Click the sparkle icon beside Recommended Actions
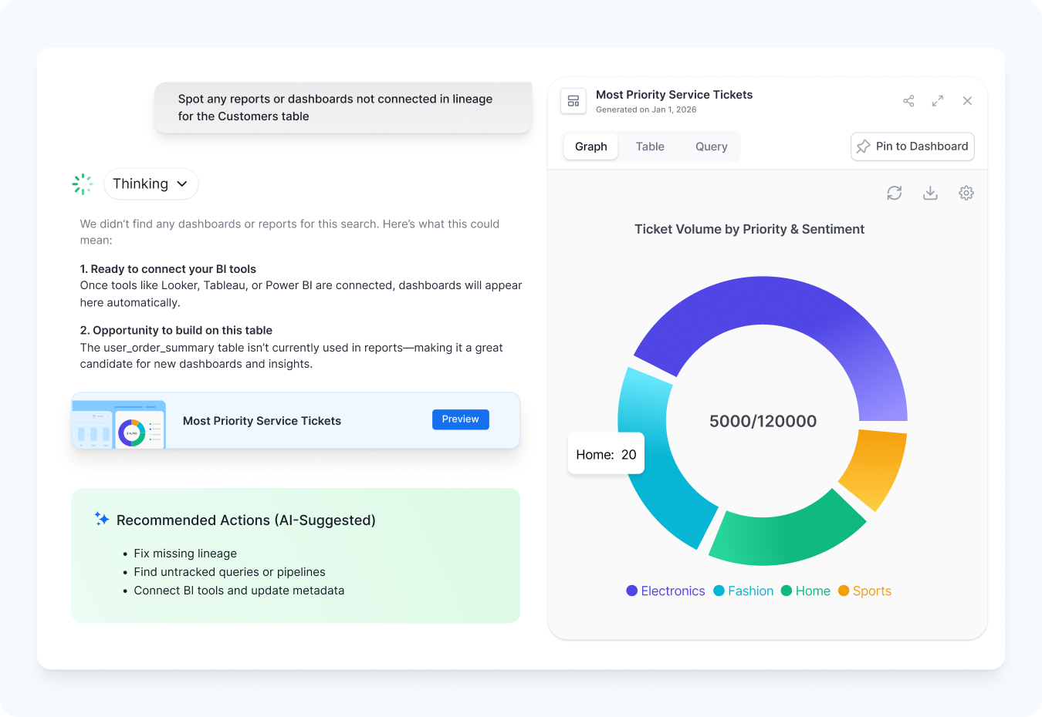The width and height of the screenshot is (1042, 717). [x=101, y=519]
